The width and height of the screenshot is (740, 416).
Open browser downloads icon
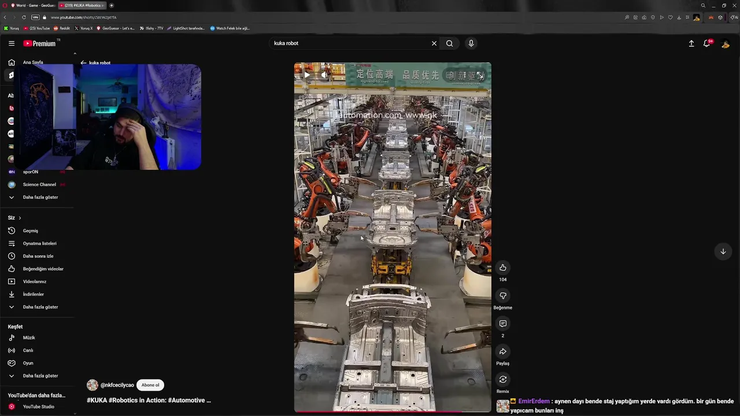(679, 17)
